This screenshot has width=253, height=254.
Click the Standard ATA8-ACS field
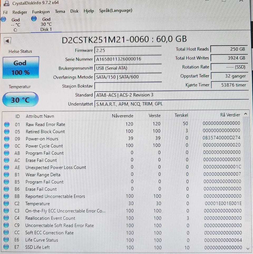[x=172, y=95]
